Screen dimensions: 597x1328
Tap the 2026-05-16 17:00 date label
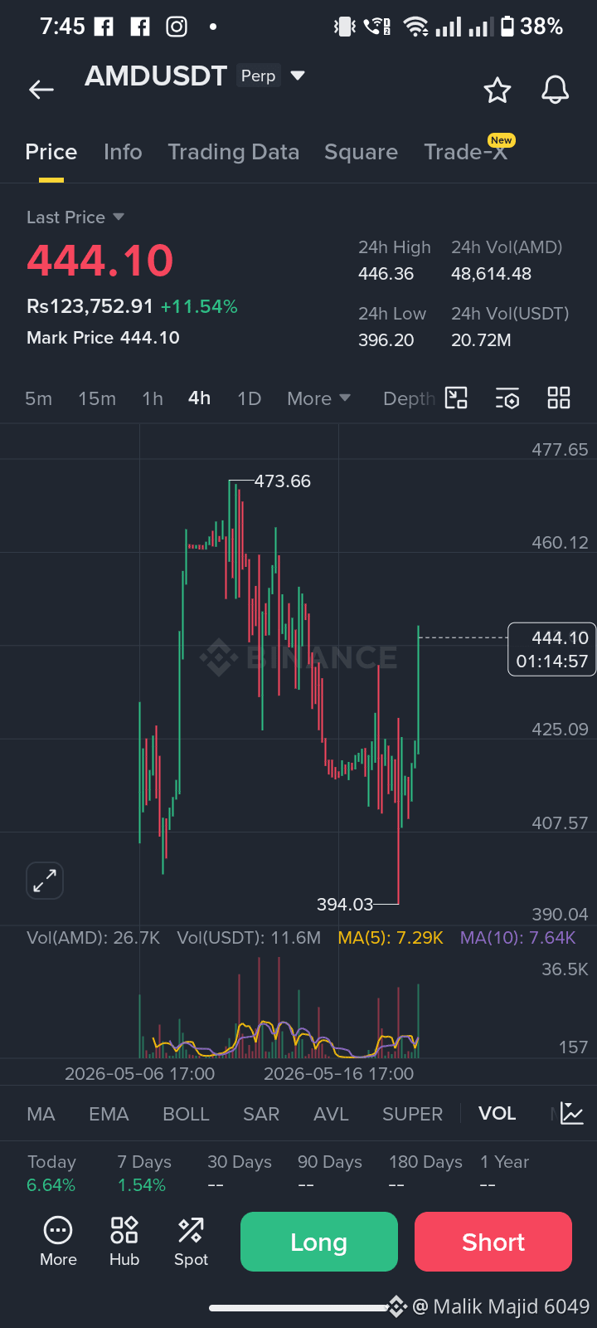coord(338,1073)
